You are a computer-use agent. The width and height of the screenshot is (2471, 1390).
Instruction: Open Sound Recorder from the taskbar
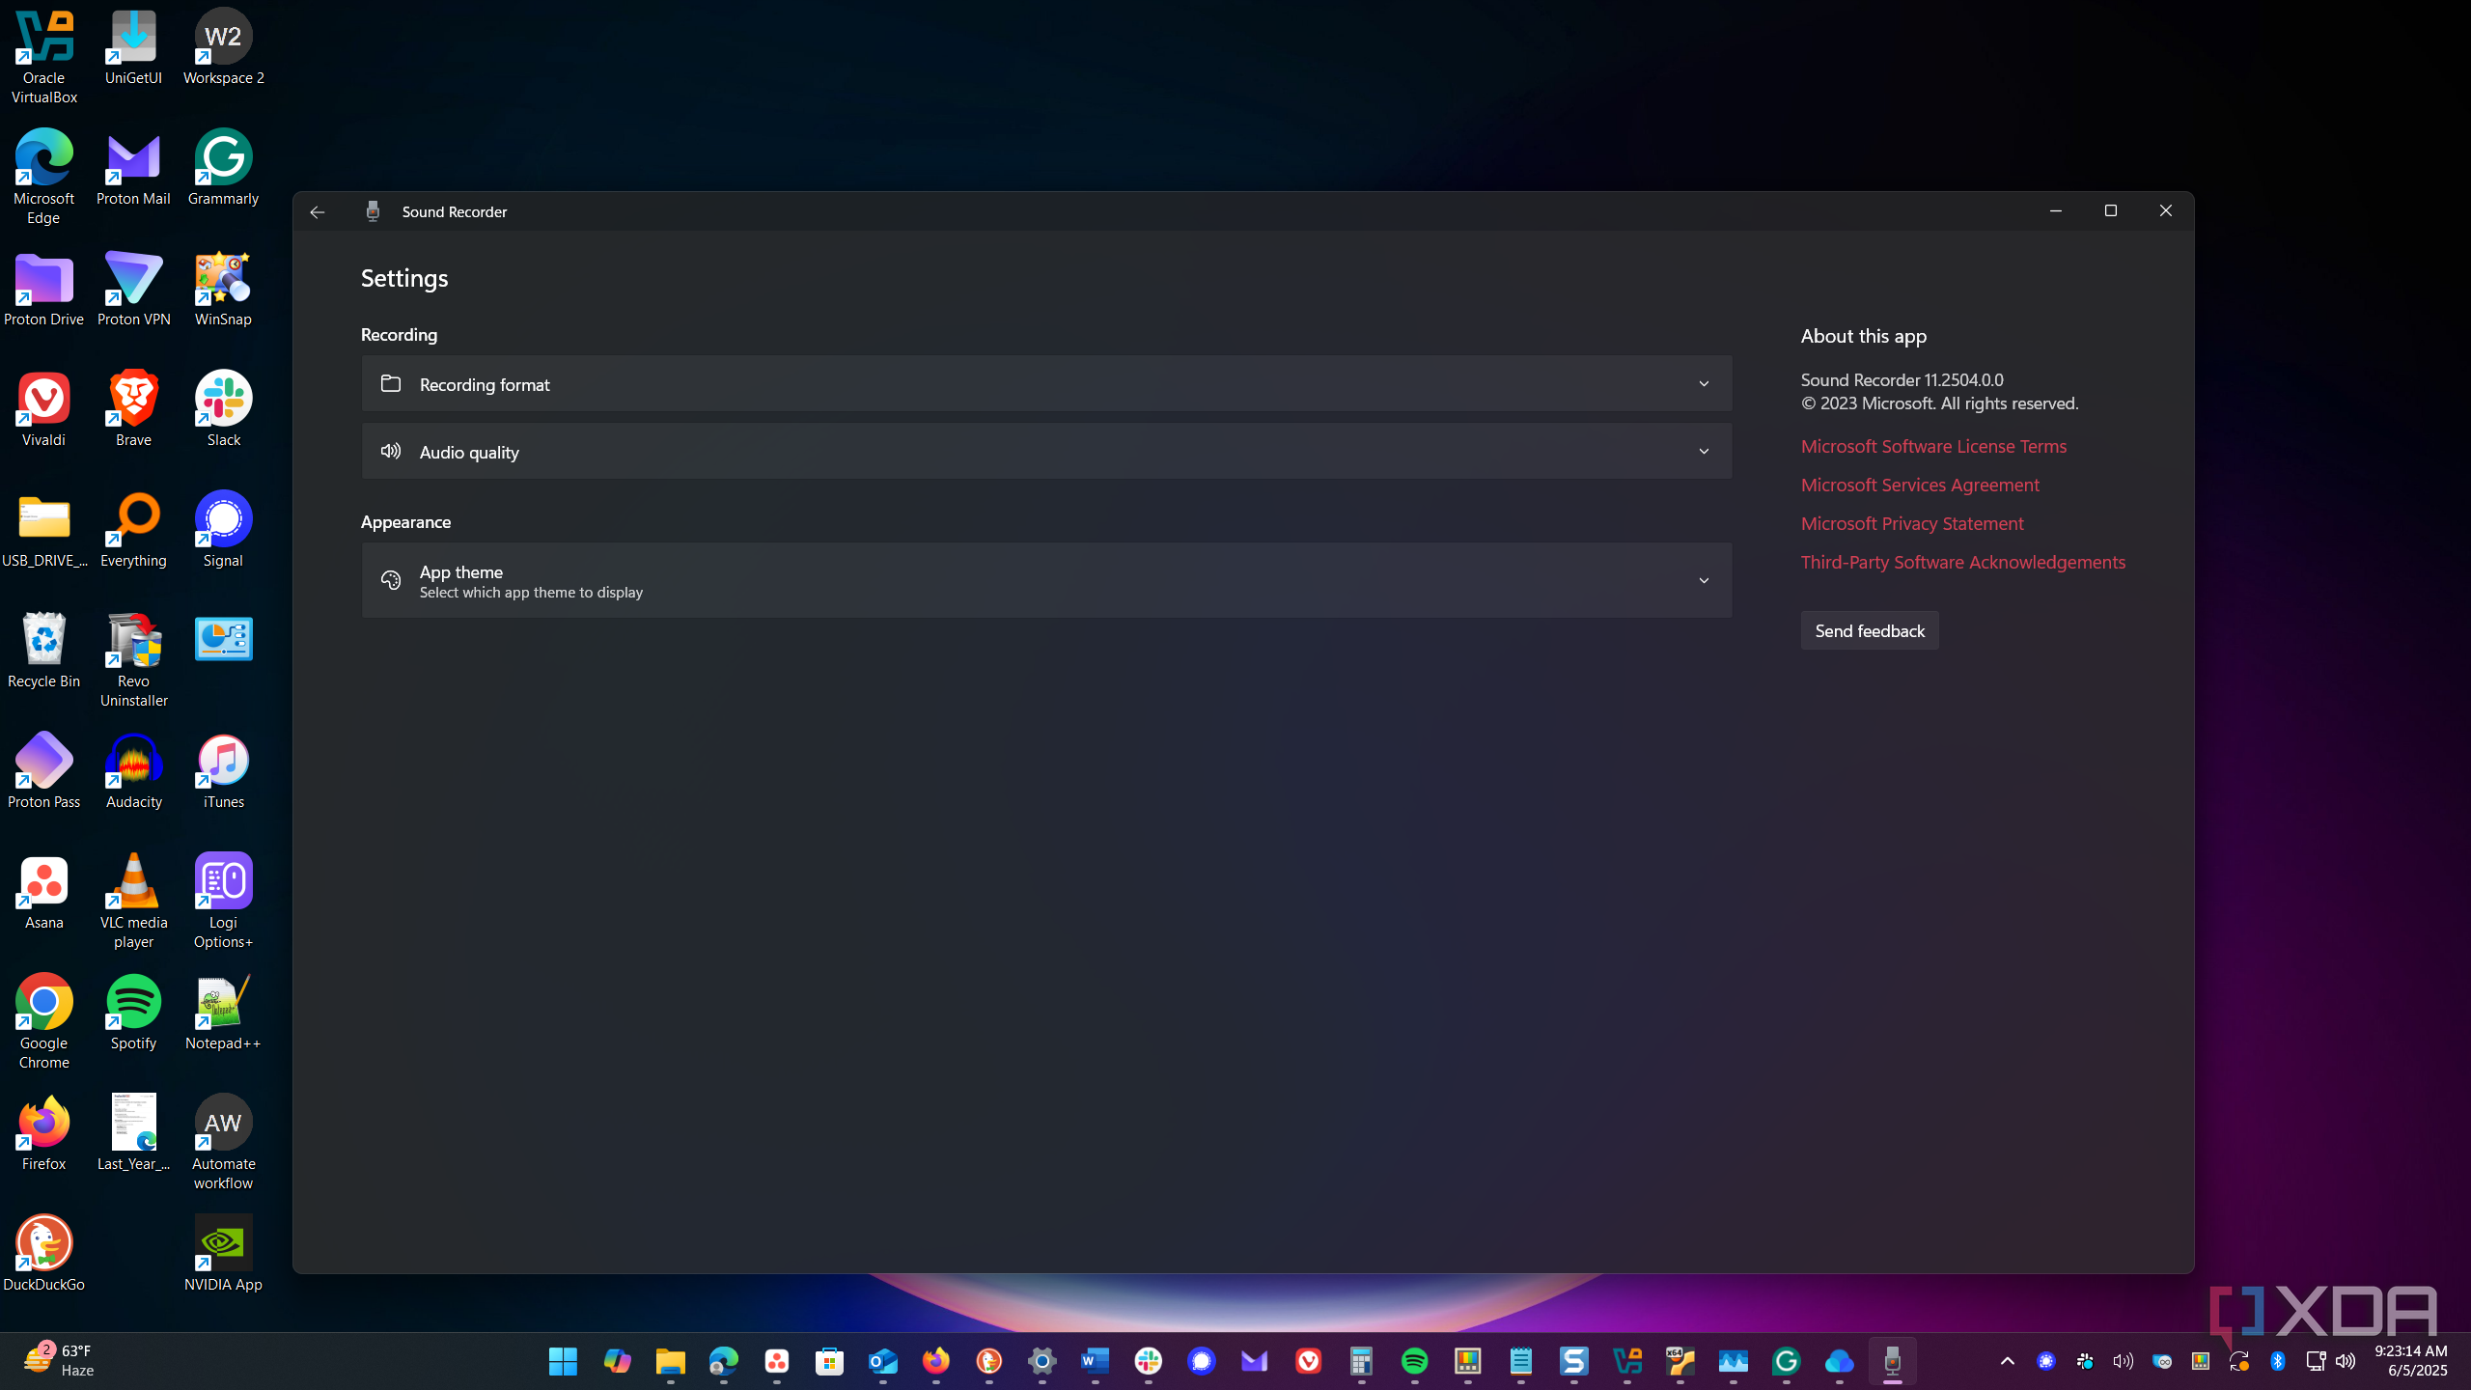[x=1892, y=1361]
